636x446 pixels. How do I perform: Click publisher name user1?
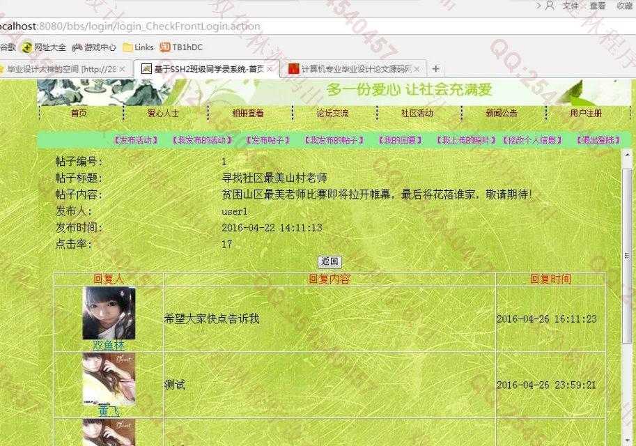click(235, 211)
